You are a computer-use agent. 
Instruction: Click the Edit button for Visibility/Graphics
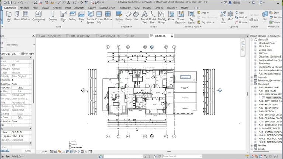pos(20,88)
